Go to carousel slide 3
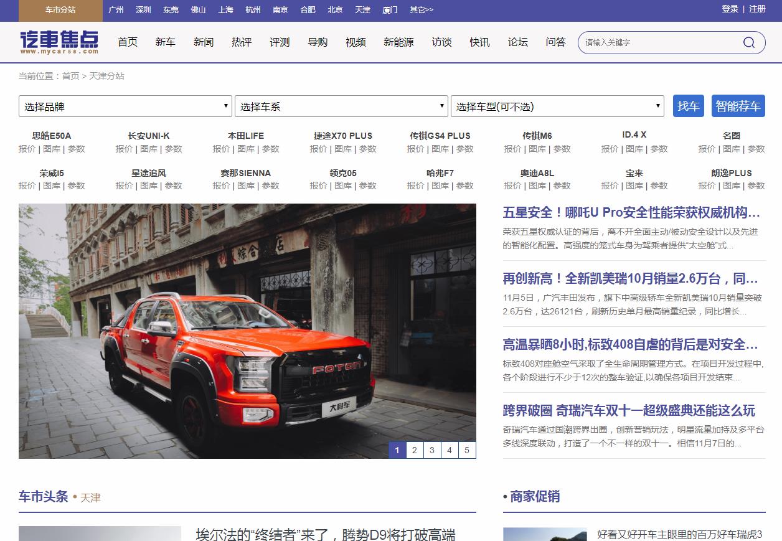 tap(432, 450)
